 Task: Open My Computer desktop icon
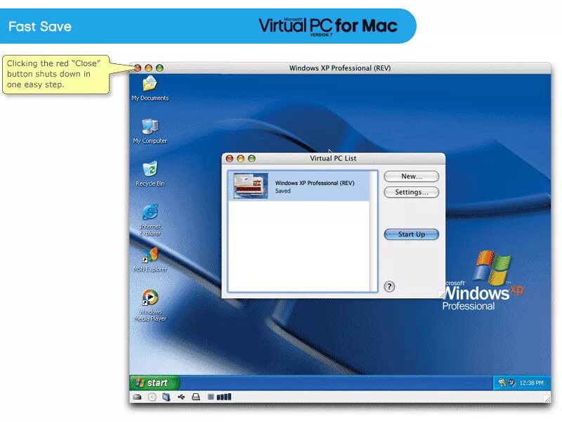[150, 132]
